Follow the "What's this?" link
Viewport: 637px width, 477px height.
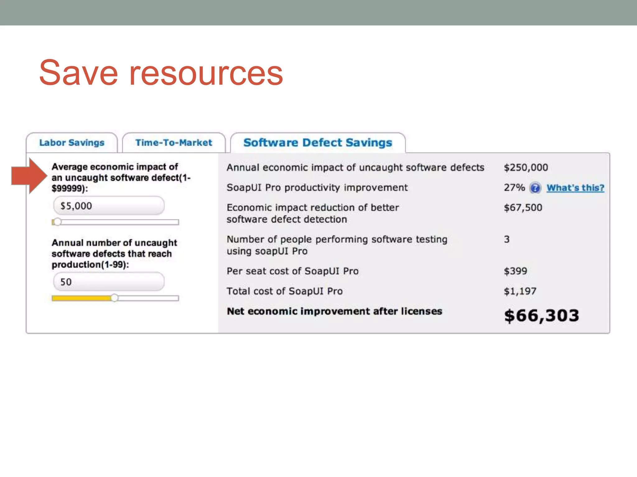(x=575, y=188)
